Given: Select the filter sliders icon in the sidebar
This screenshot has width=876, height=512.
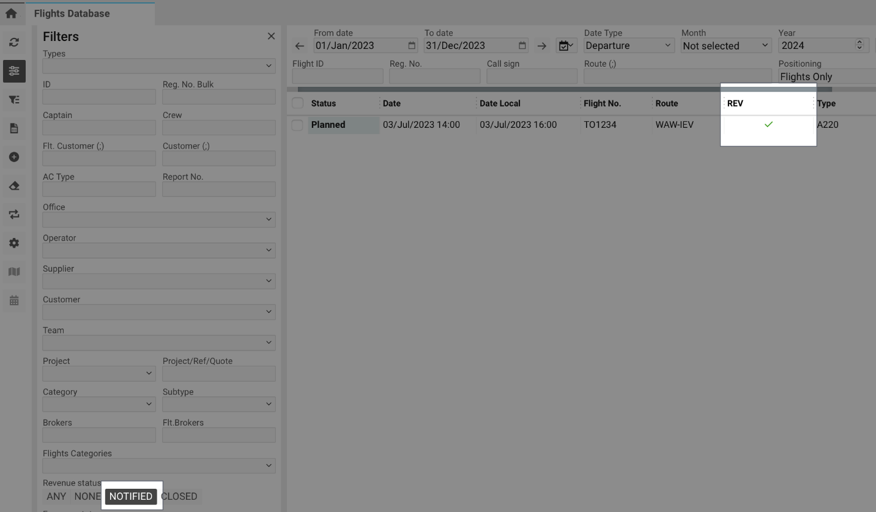Looking at the screenshot, I should [x=13, y=71].
